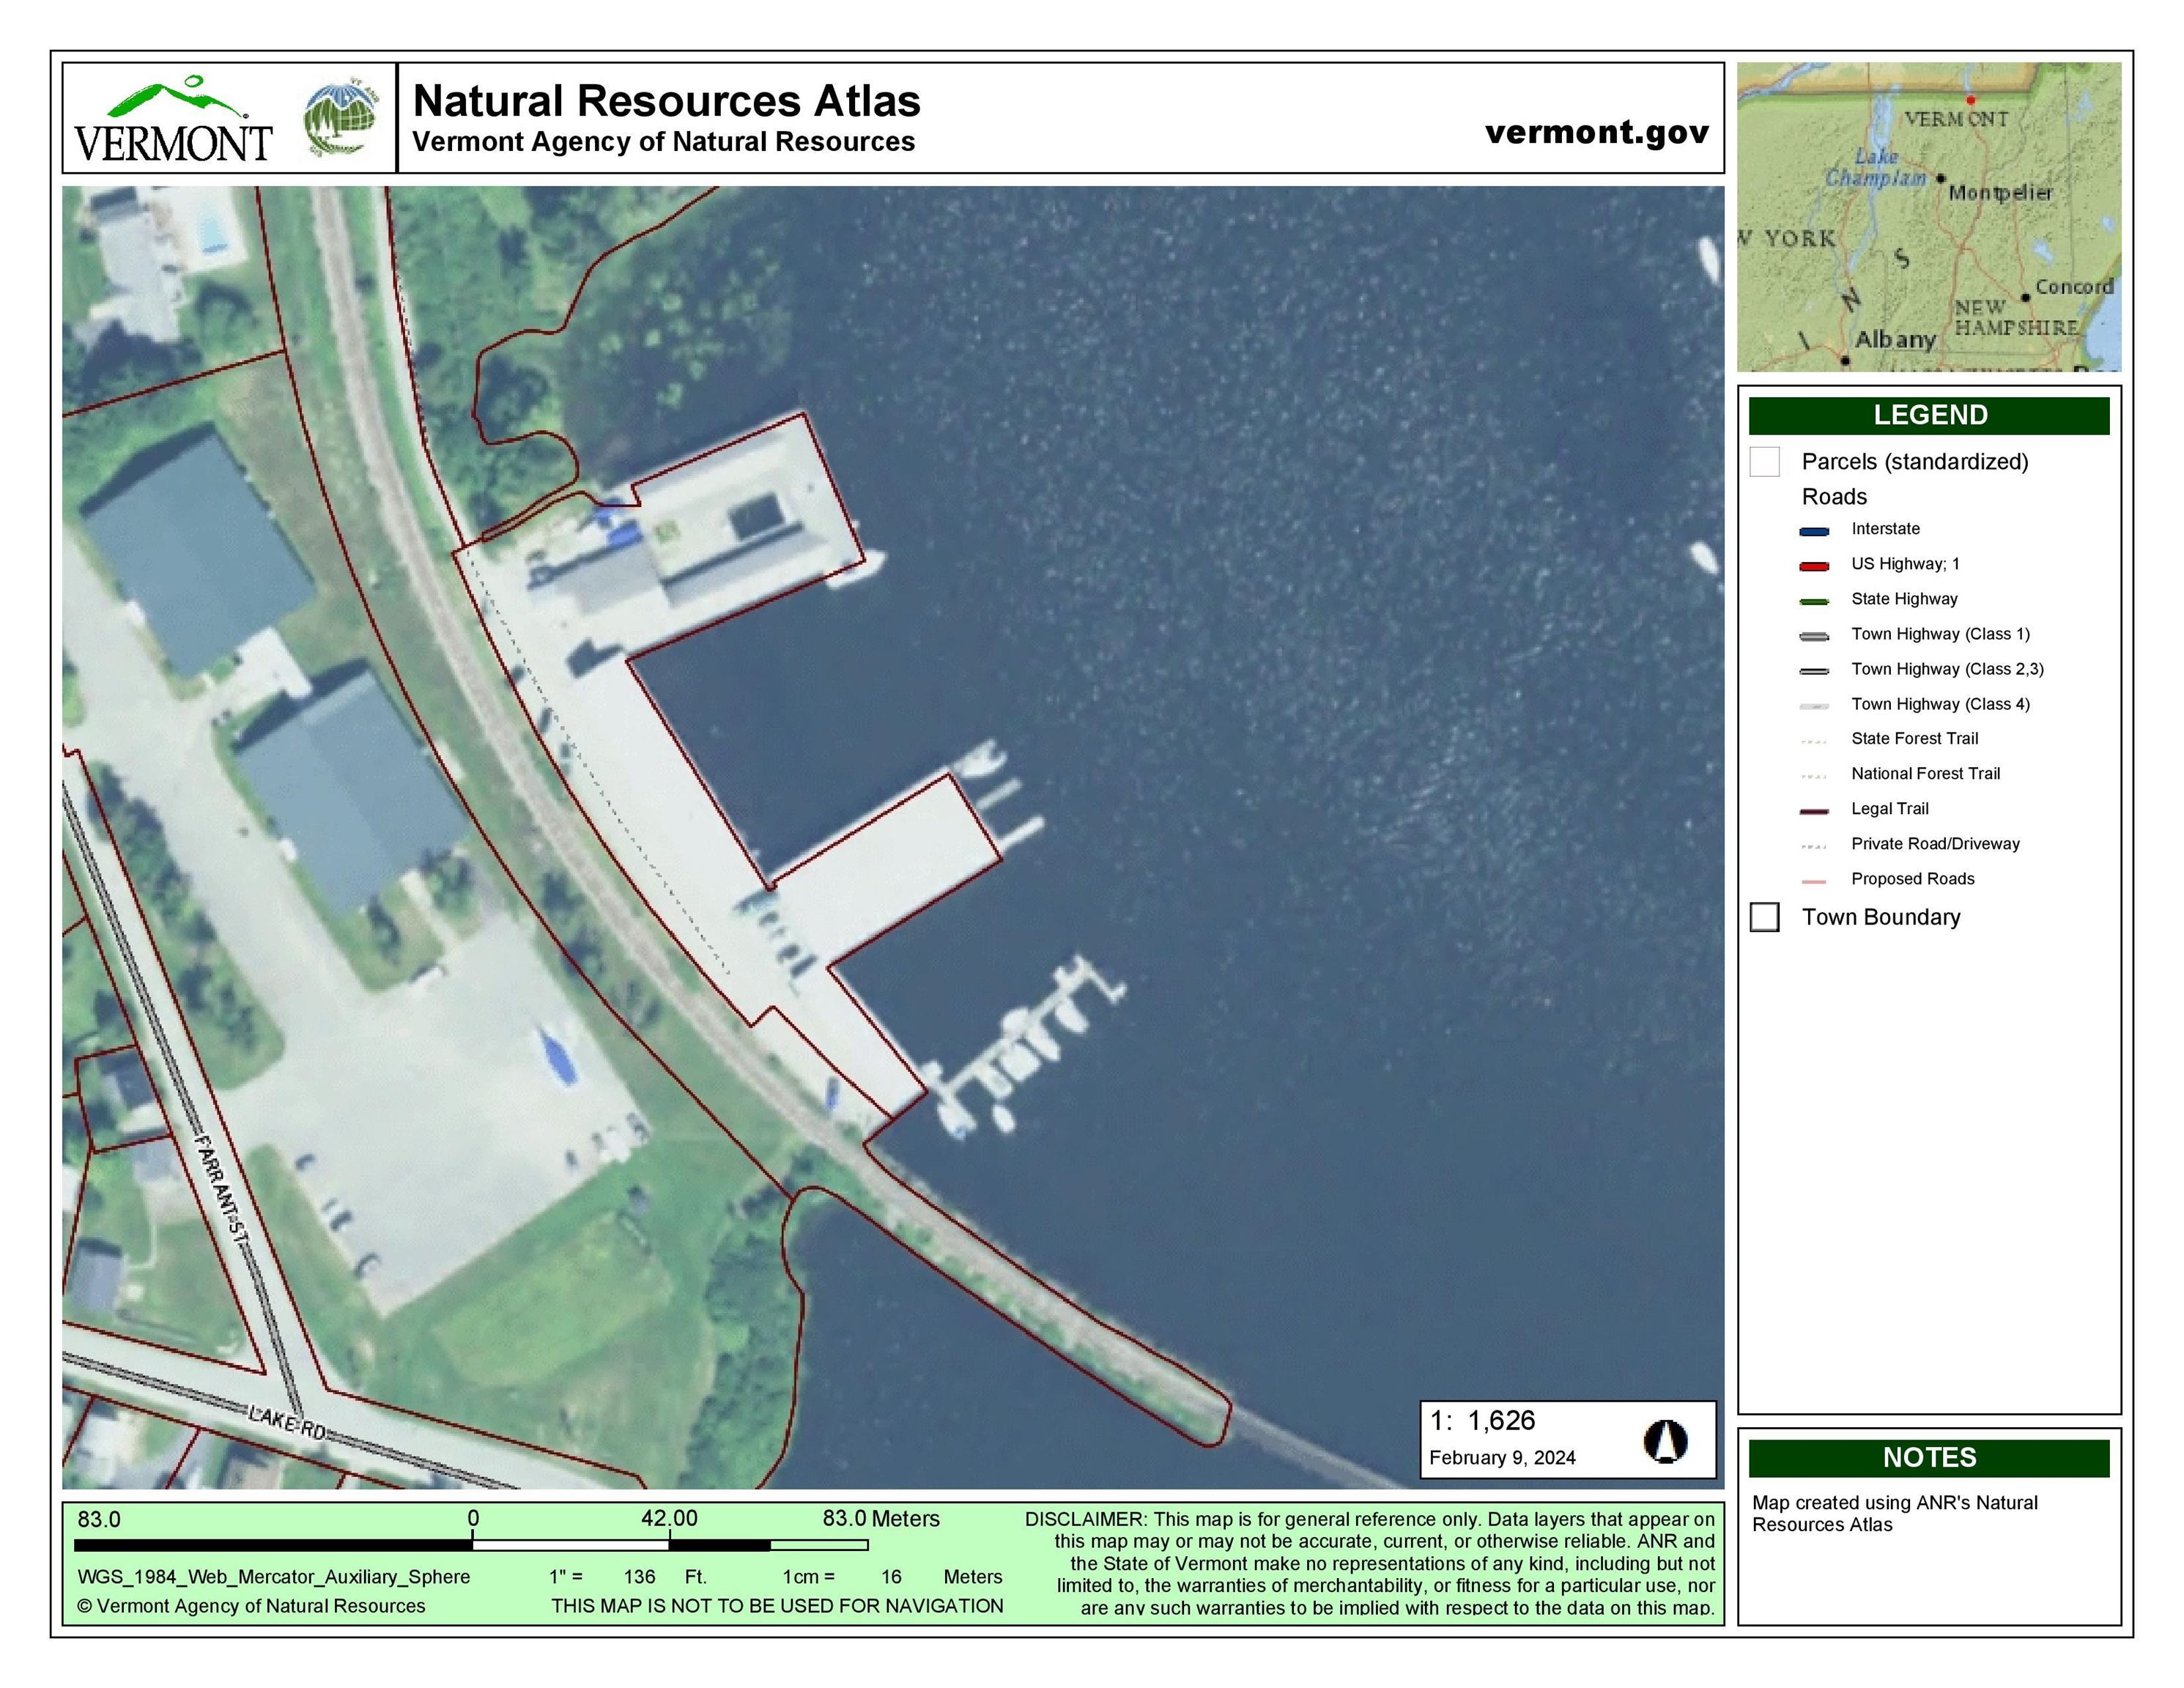2184x1688 pixels.
Task: Click the State Highway green line symbol
Action: [1814, 601]
